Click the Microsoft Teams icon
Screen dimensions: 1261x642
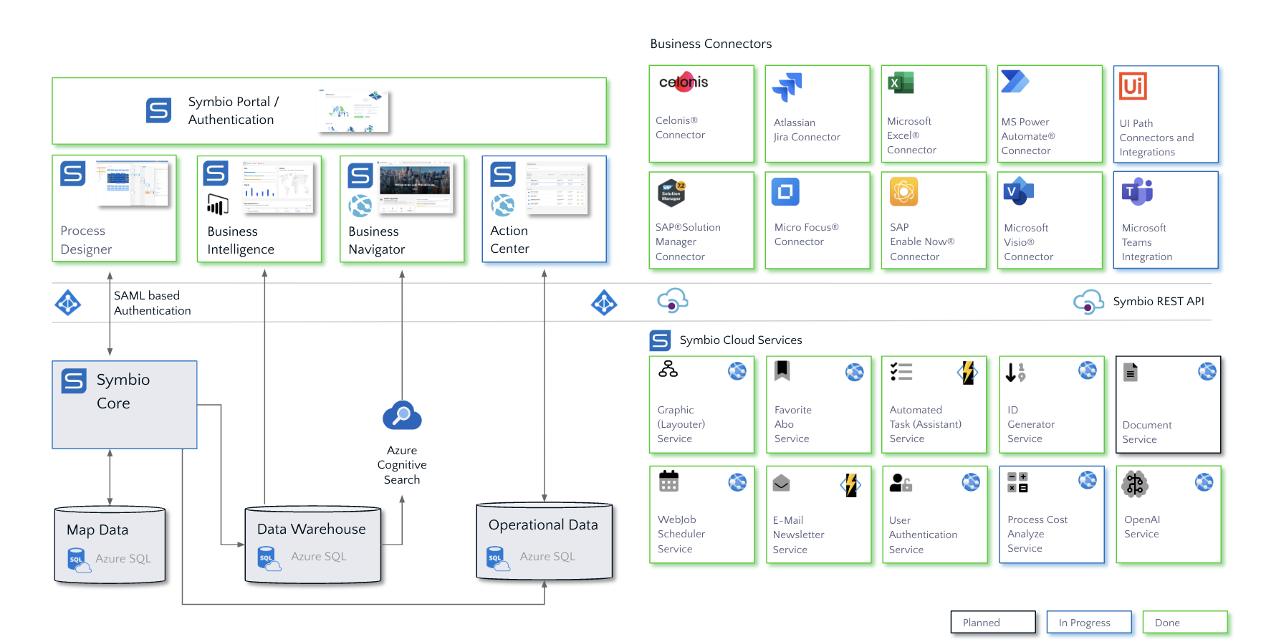click(1137, 191)
